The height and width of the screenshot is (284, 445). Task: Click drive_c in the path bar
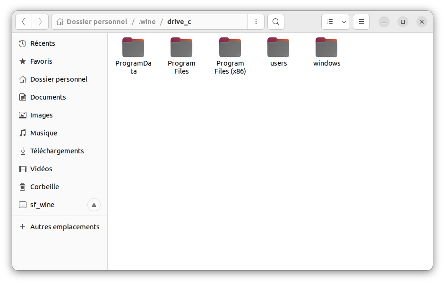[x=179, y=22]
